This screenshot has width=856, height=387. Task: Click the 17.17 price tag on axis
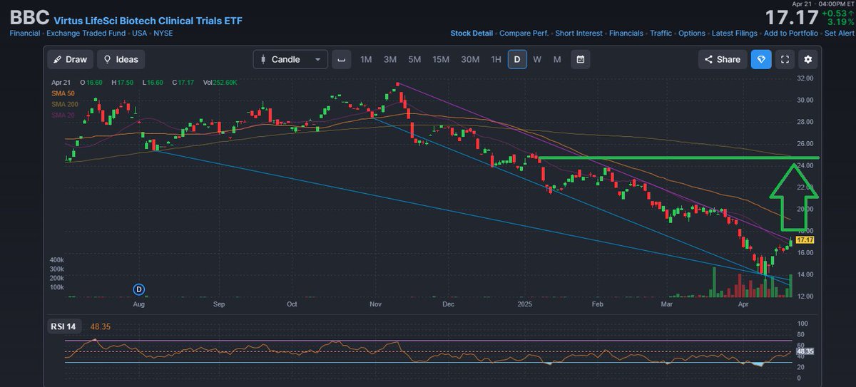coord(805,241)
